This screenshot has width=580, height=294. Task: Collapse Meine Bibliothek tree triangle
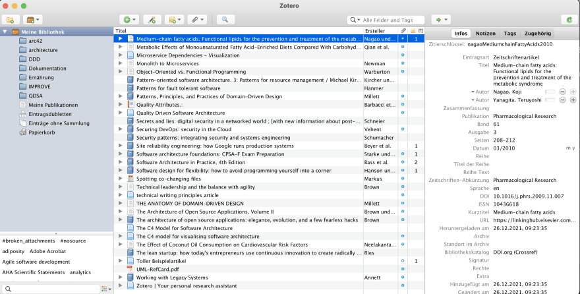[x=5, y=32]
